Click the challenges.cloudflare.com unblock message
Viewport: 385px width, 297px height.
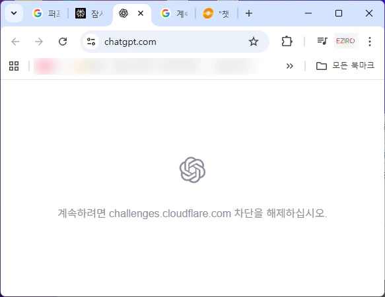192,213
